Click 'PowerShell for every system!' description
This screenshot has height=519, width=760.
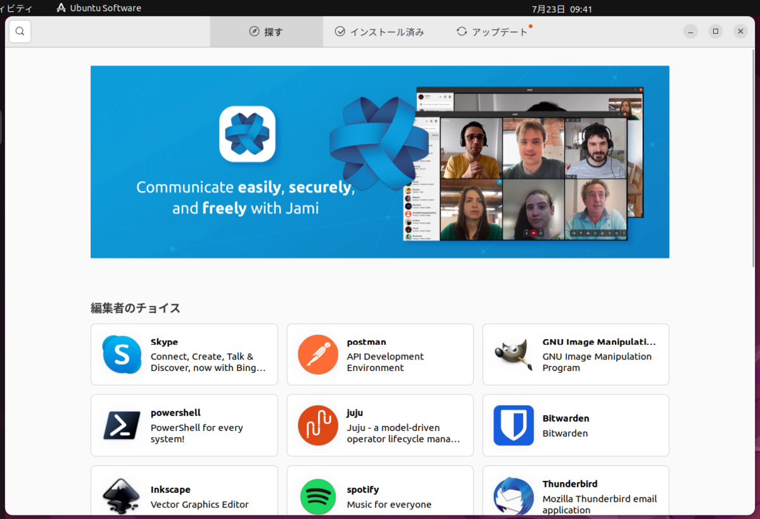coord(197,433)
